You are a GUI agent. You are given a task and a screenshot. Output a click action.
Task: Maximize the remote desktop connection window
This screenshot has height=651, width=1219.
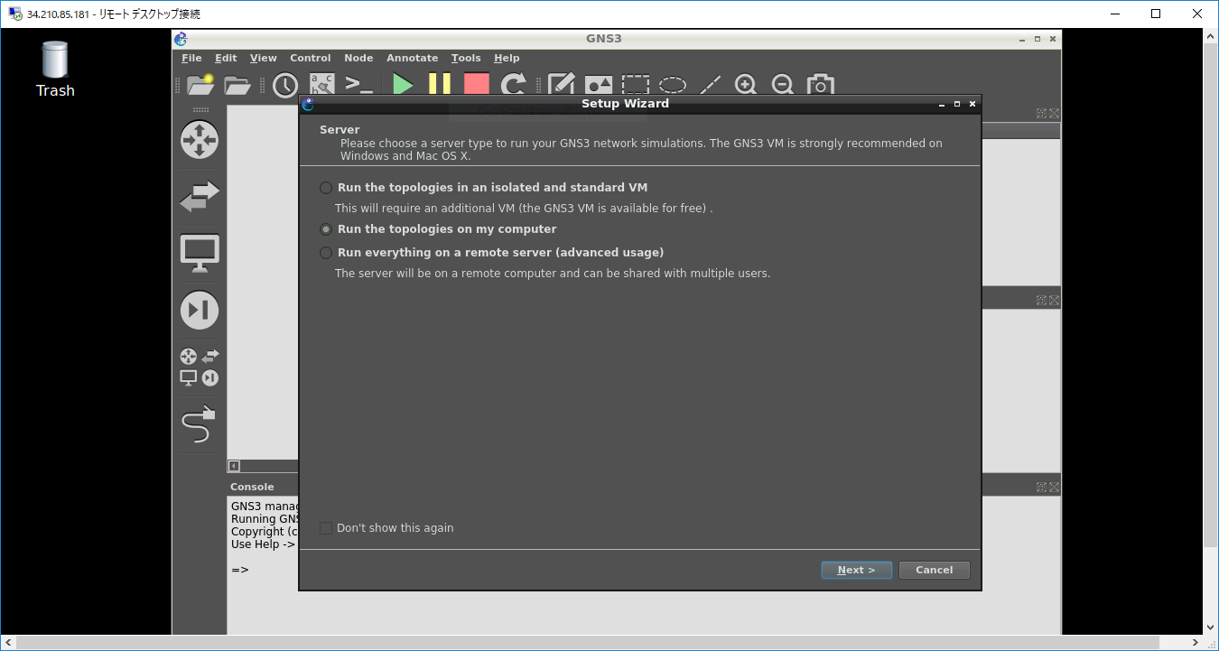click(1156, 14)
